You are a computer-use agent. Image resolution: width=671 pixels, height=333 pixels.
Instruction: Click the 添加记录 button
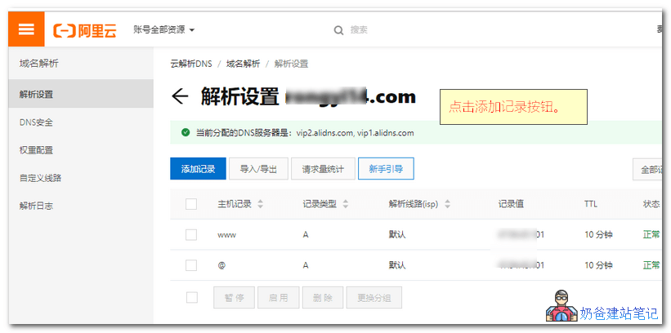(198, 169)
